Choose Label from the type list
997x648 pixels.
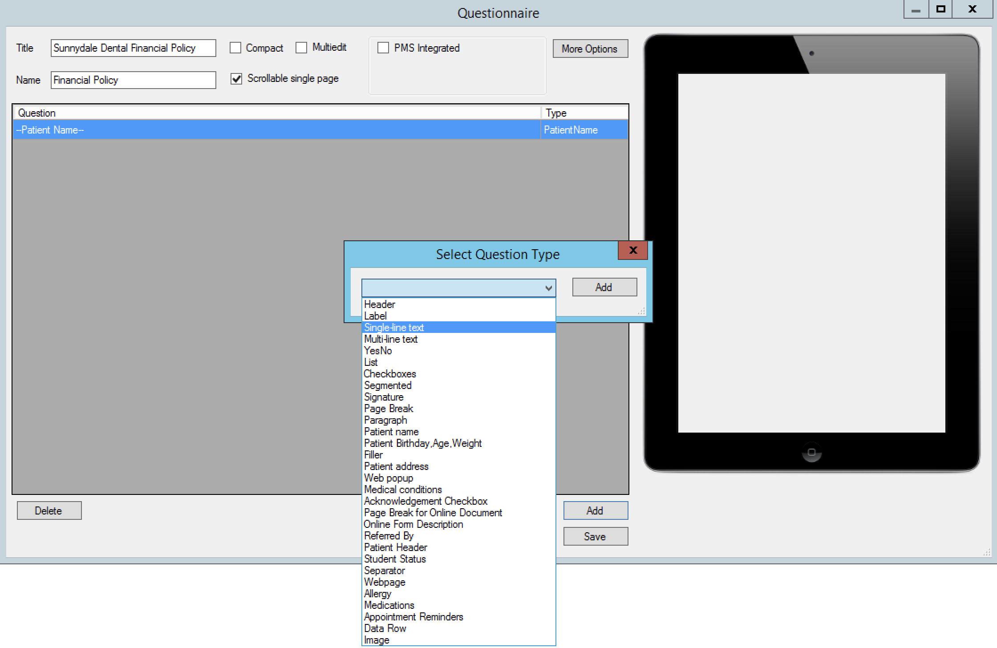click(x=459, y=316)
